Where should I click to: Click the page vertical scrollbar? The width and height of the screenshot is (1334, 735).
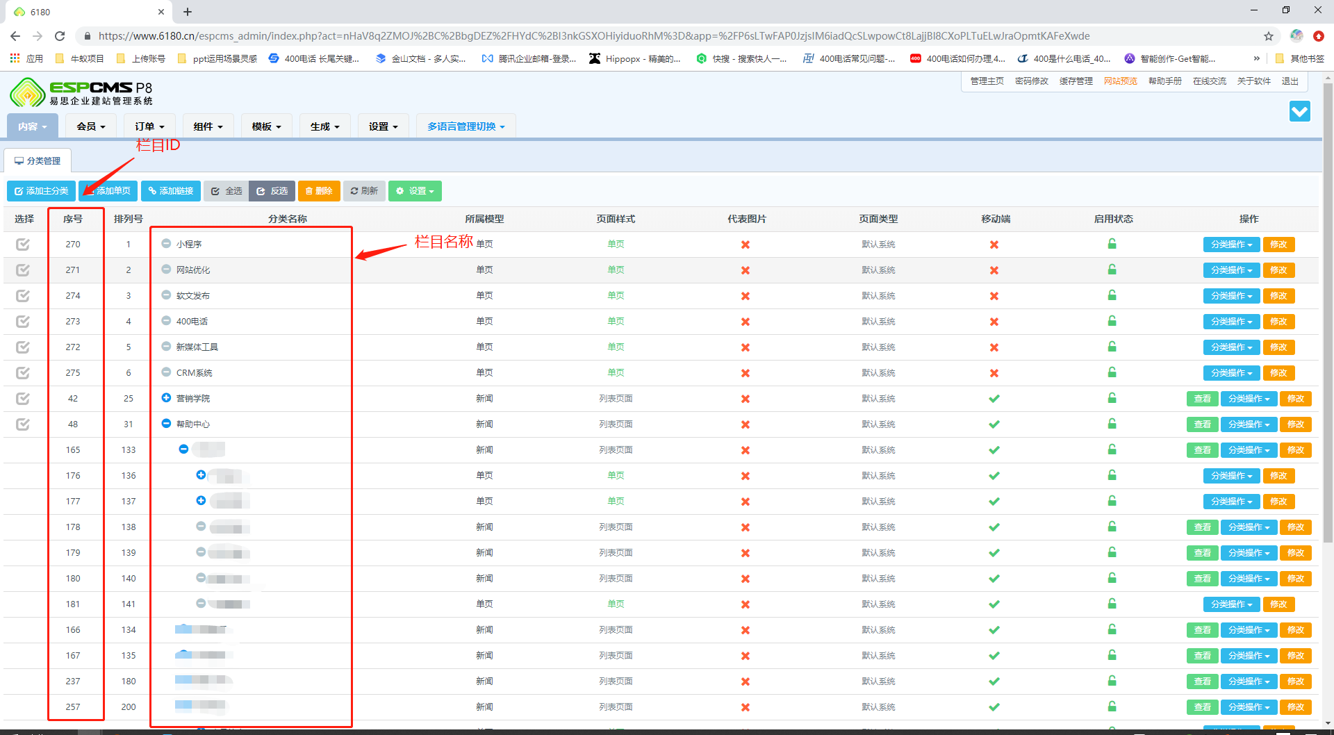tap(1328, 313)
